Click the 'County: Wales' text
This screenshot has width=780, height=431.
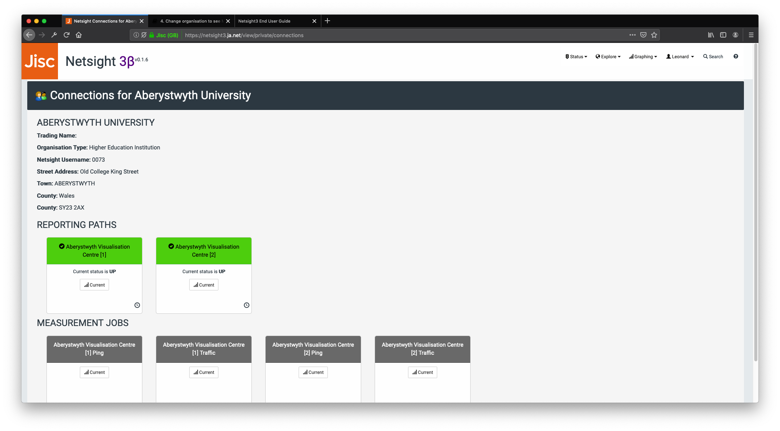56,196
